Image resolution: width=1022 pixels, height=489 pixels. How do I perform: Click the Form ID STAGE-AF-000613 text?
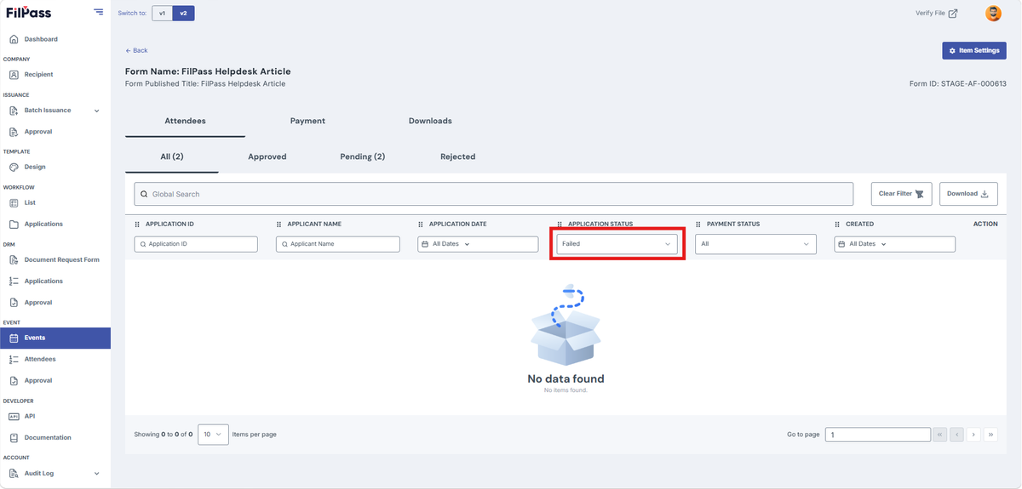(958, 84)
